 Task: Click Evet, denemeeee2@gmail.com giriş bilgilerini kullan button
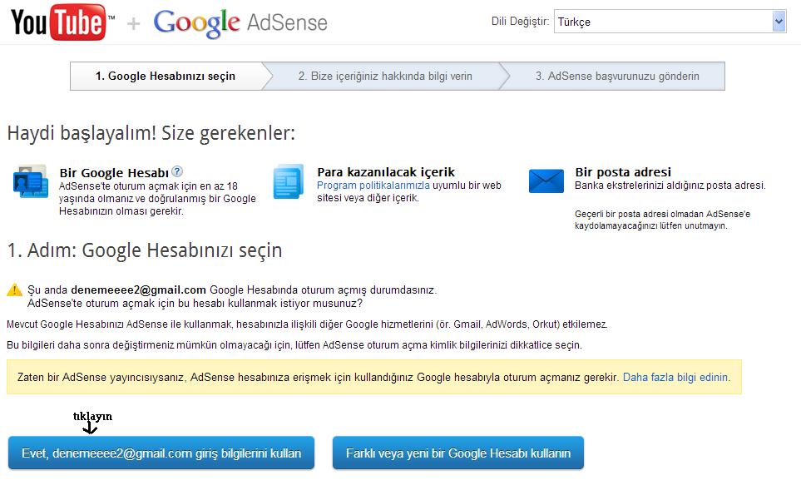(x=161, y=453)
